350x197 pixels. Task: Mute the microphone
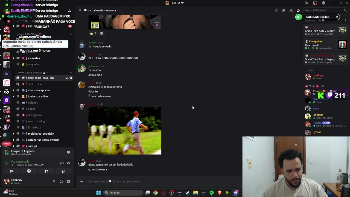click(54, 182)
